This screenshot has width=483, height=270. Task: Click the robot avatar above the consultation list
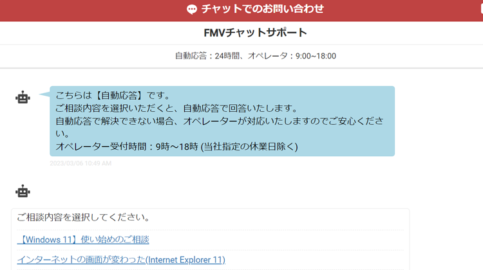(x=23, y=192)
